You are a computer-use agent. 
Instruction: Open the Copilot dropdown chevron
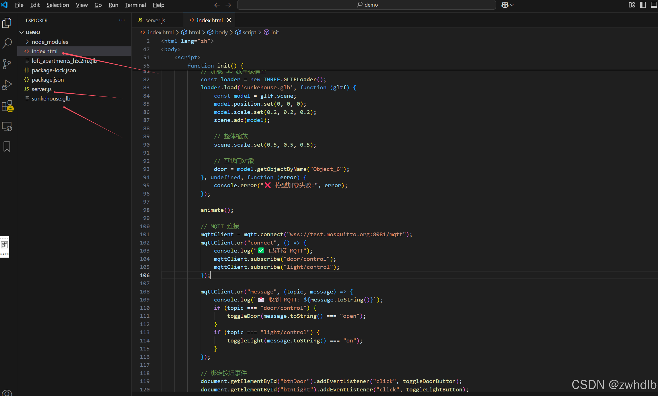(511, 5)
